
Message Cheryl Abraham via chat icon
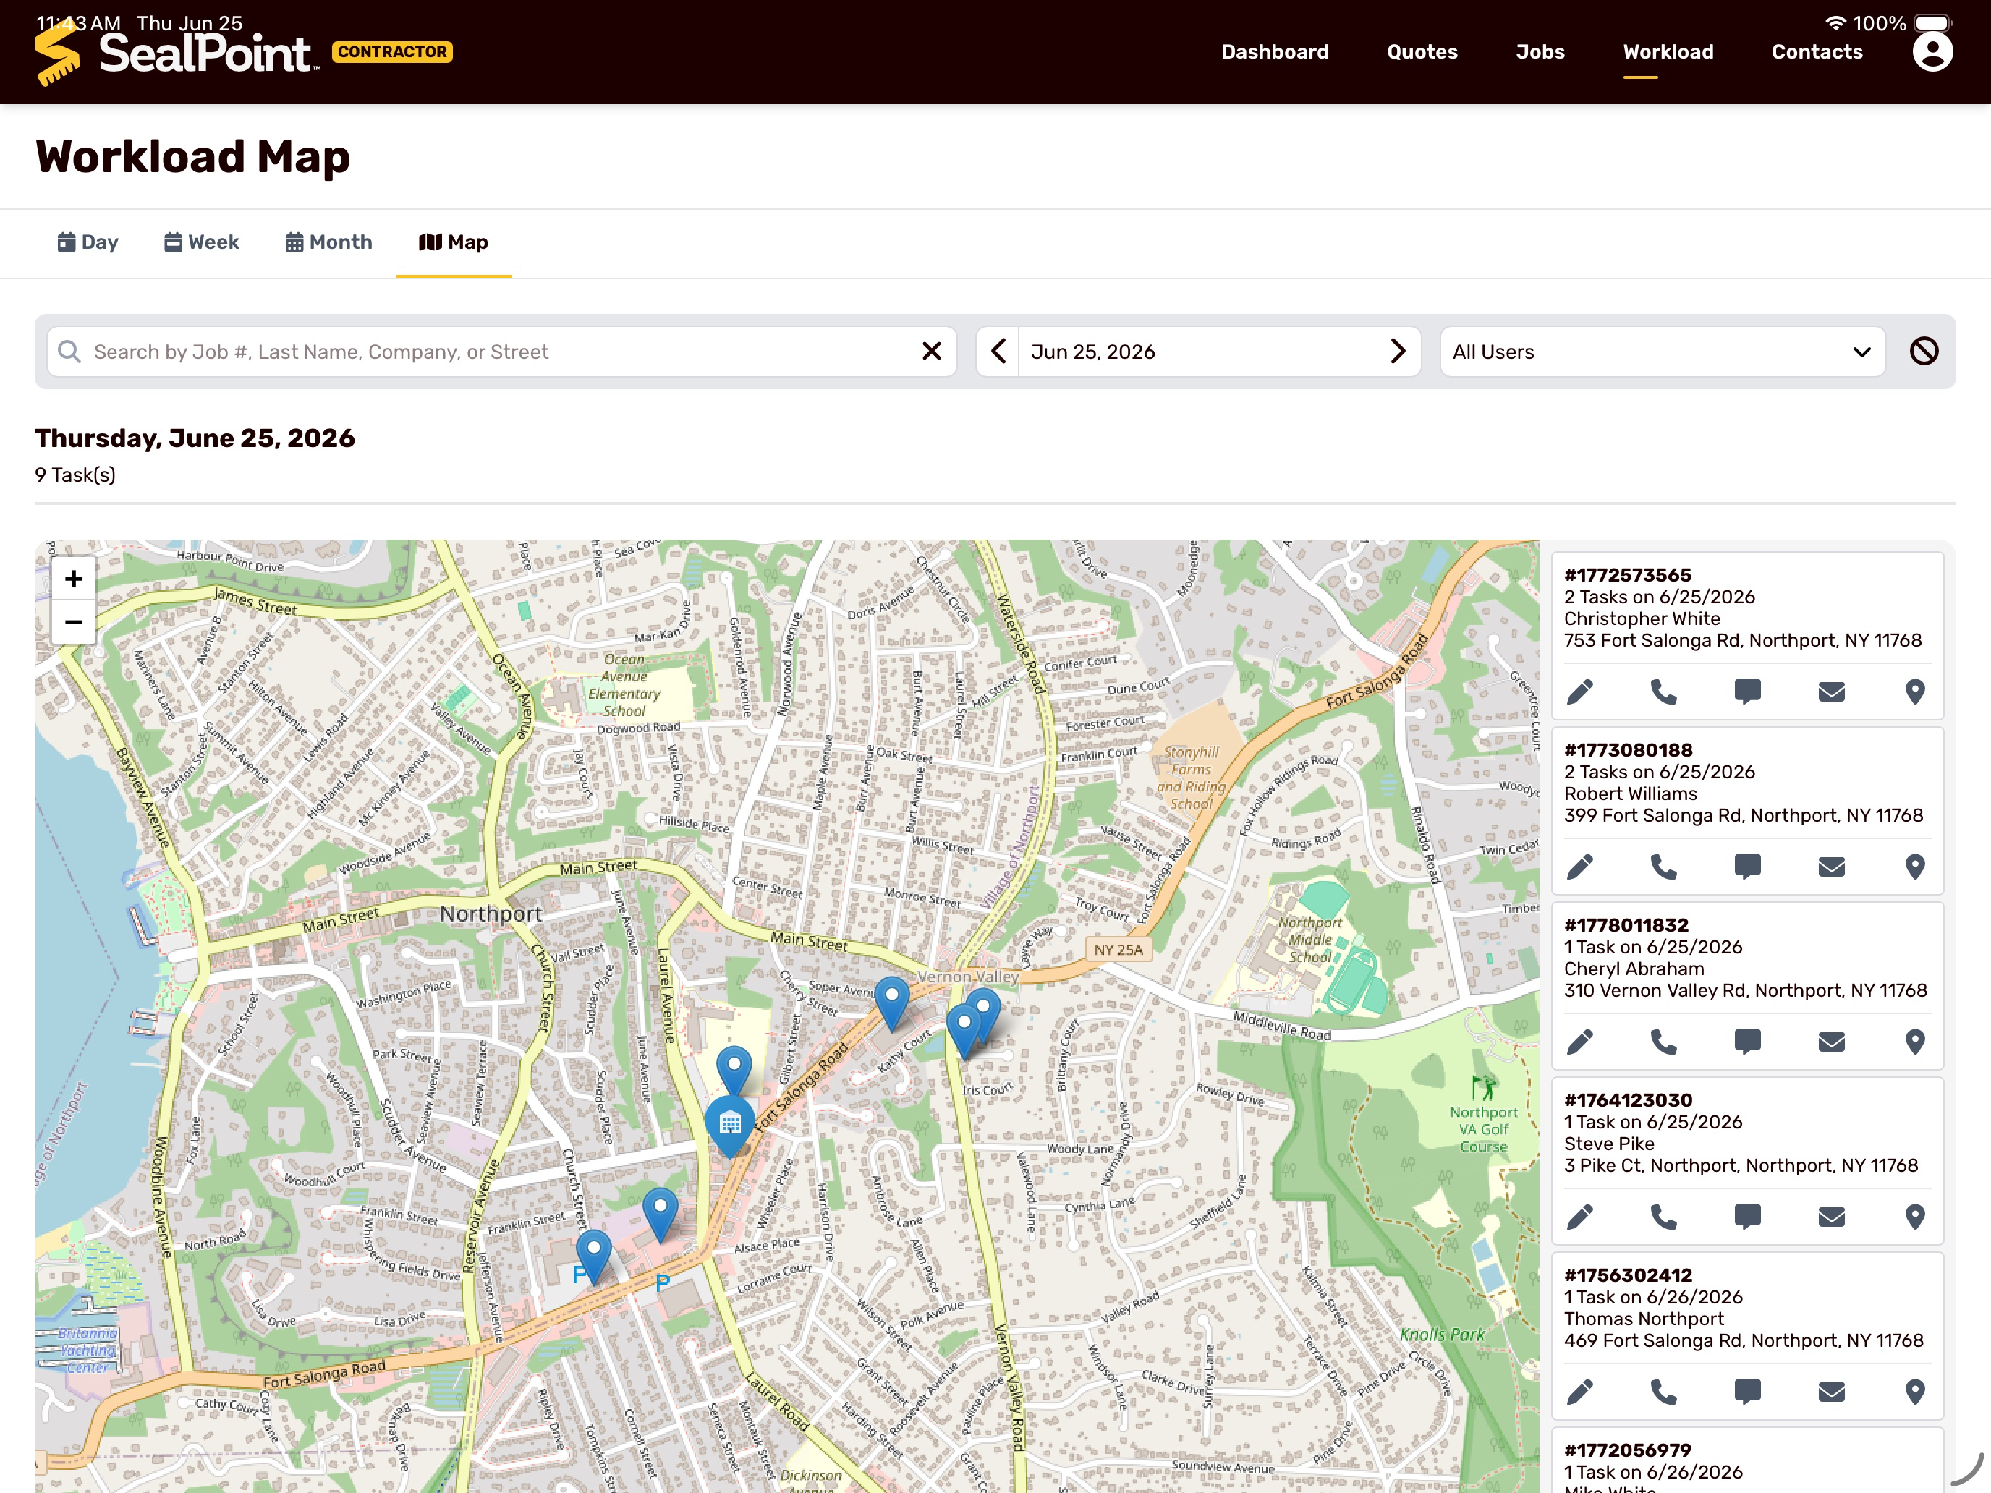[1747, 1041]
